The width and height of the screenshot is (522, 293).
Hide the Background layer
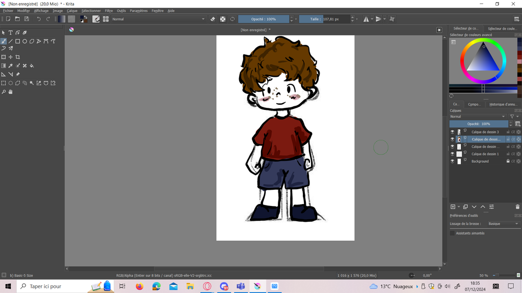pos(452,161)
